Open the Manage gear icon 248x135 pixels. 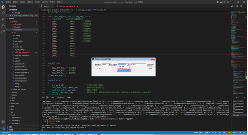pos(3,128)
